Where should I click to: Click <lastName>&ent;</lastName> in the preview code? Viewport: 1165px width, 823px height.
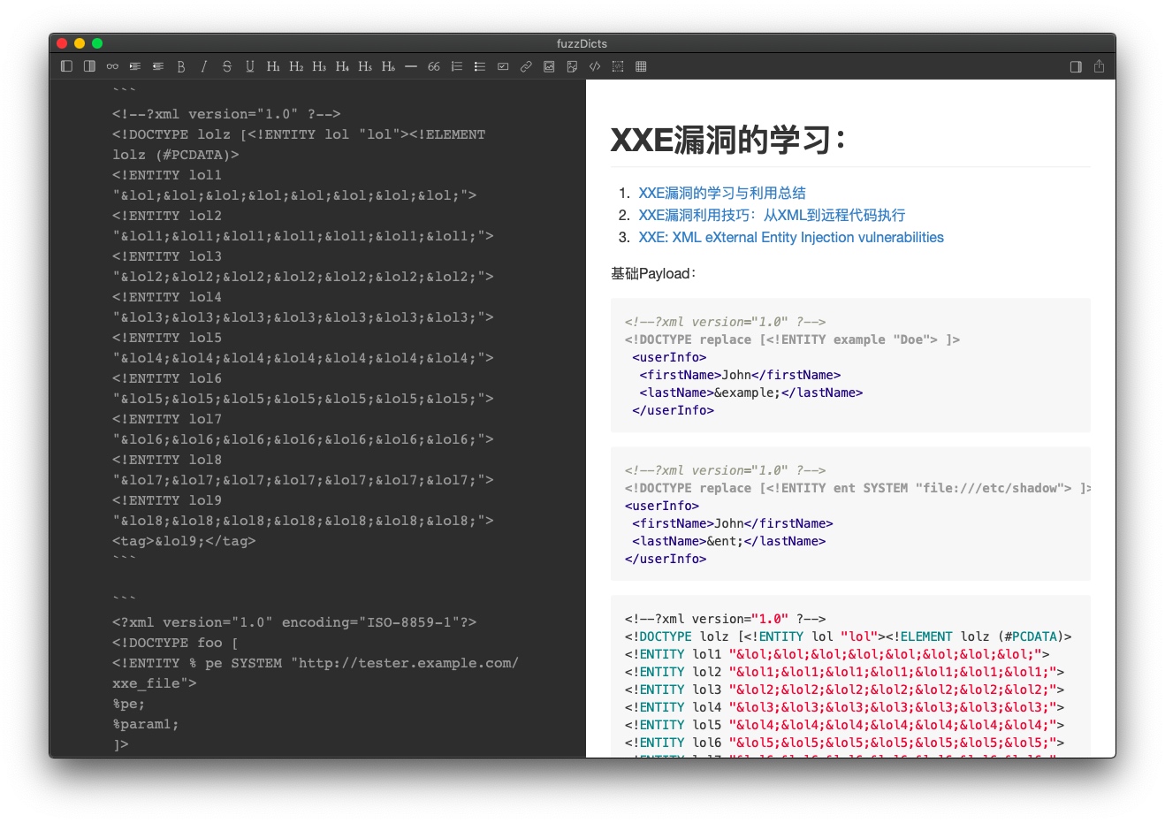[729, 541]
